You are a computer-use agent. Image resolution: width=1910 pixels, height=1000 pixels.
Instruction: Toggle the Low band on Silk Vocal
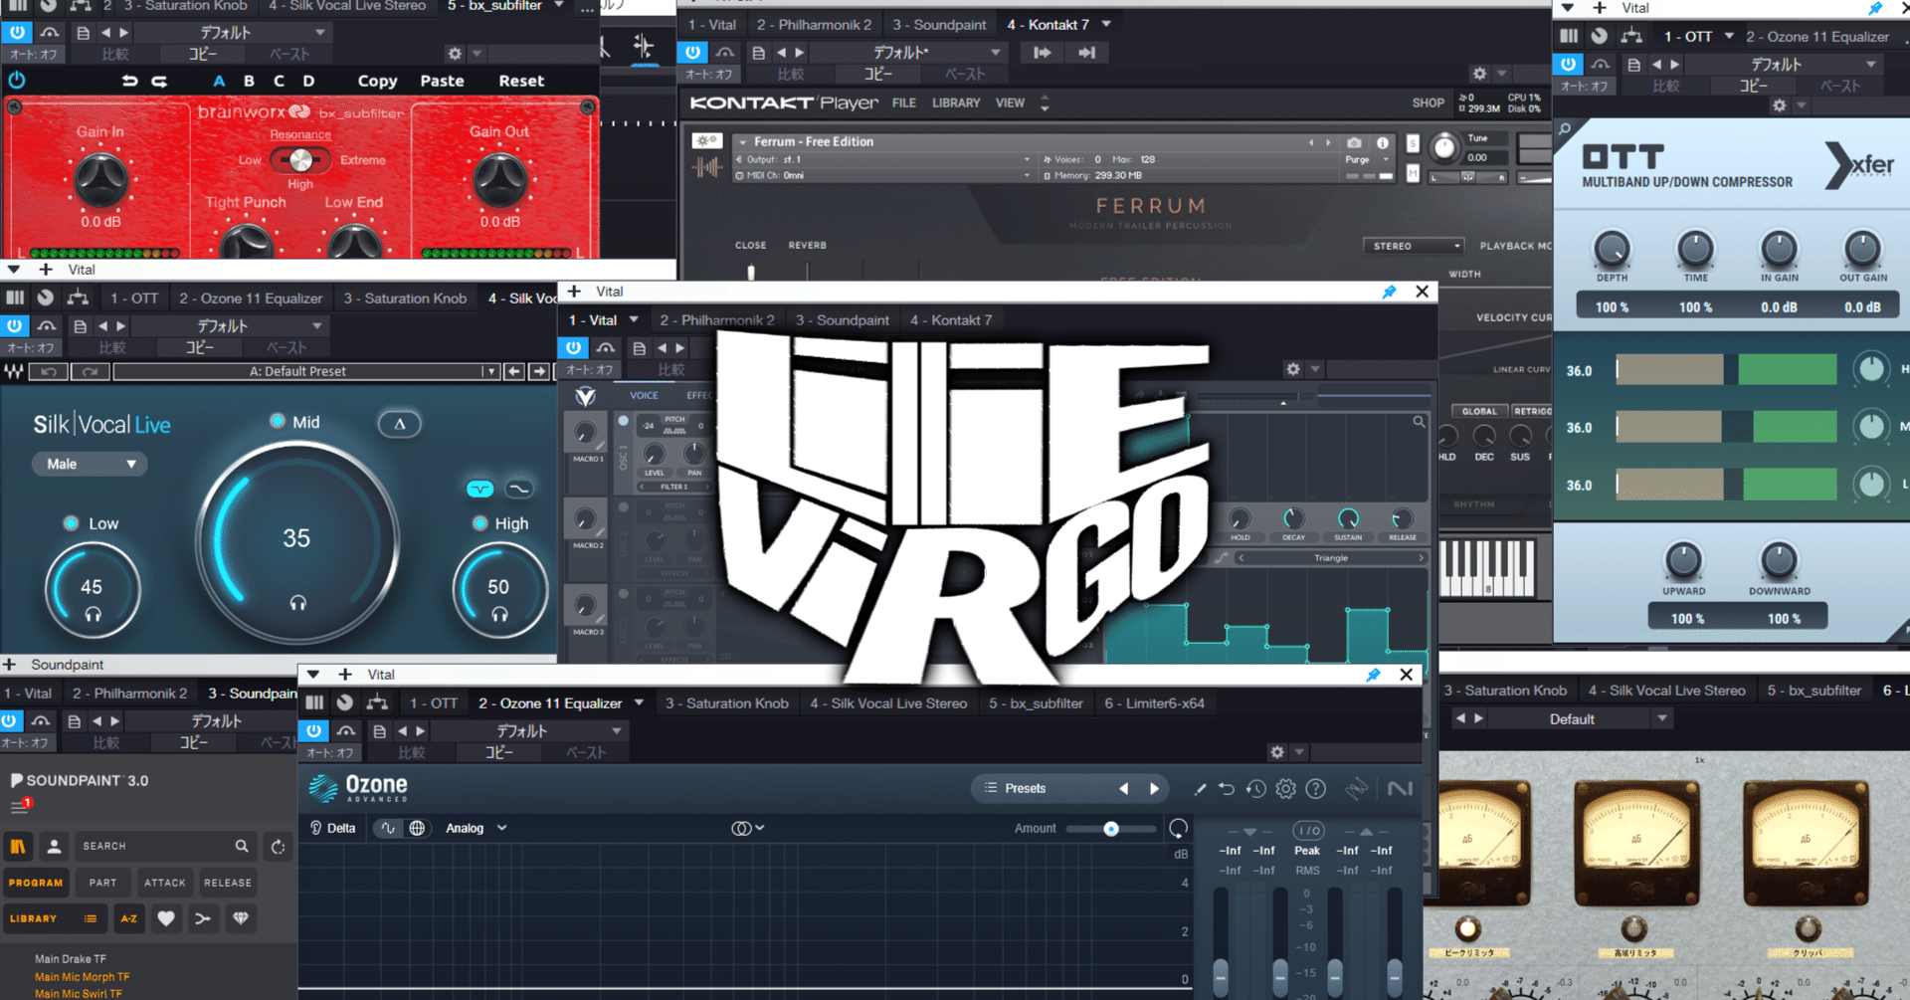point(71,523)
